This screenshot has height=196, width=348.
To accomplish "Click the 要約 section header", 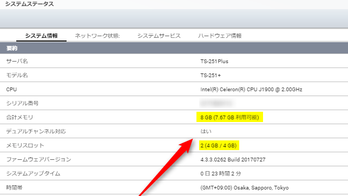I will pos(174,48).
